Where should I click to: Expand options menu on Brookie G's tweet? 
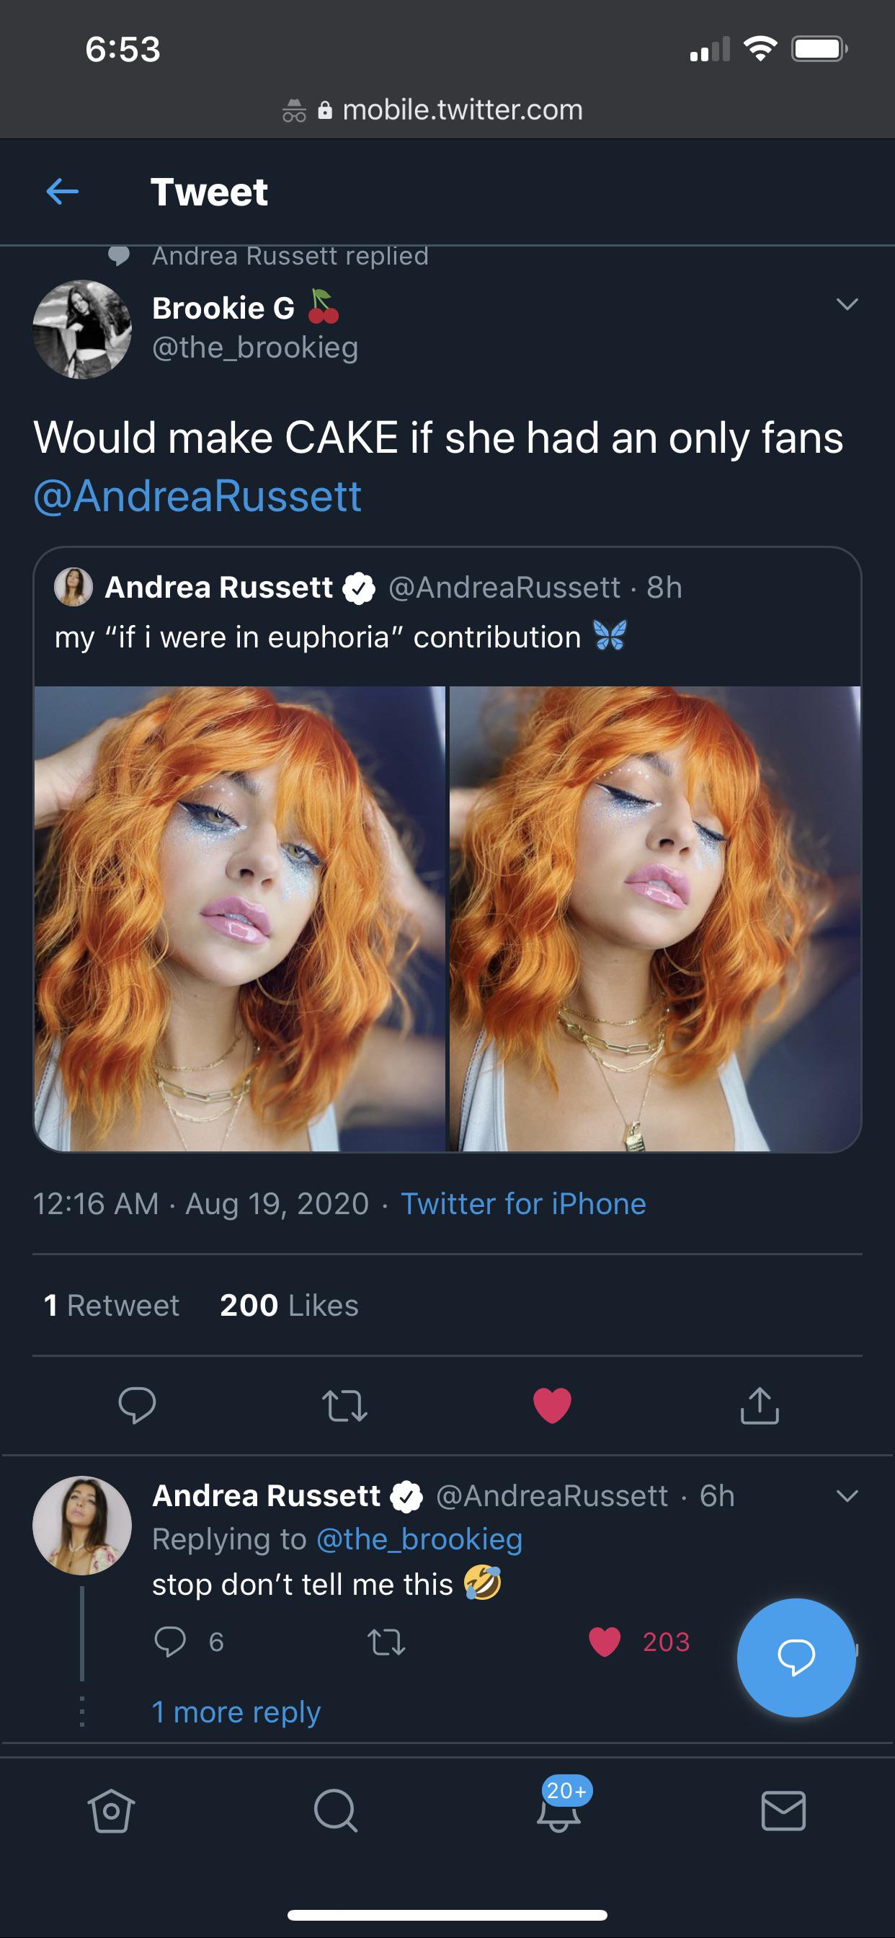click(848, 305)
